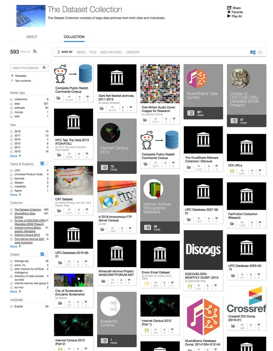Open A 2018 Anonymous FTP Server Census thumbnail
273x351 pixels.
[117, 197]
